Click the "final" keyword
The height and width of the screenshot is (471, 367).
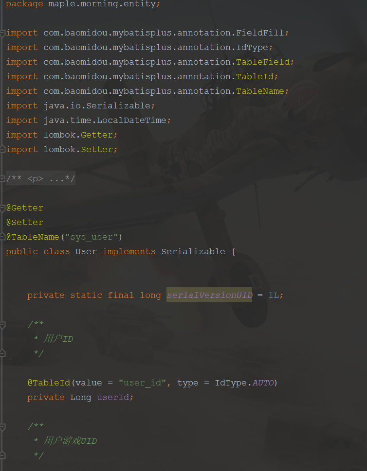click(121, 295)
